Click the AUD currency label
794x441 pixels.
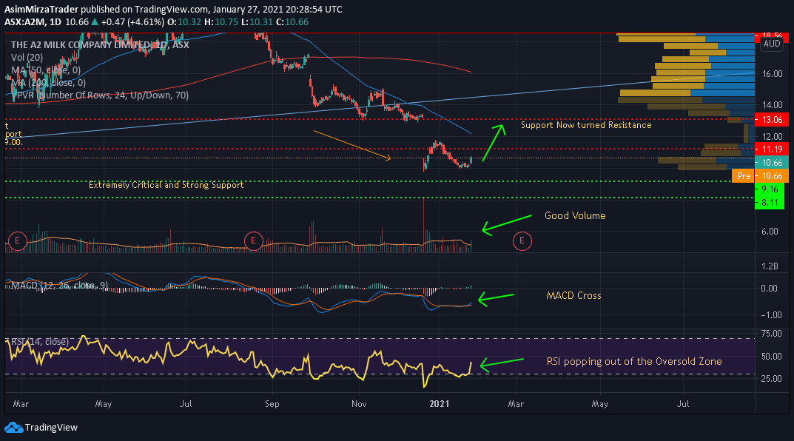[772, 44]
